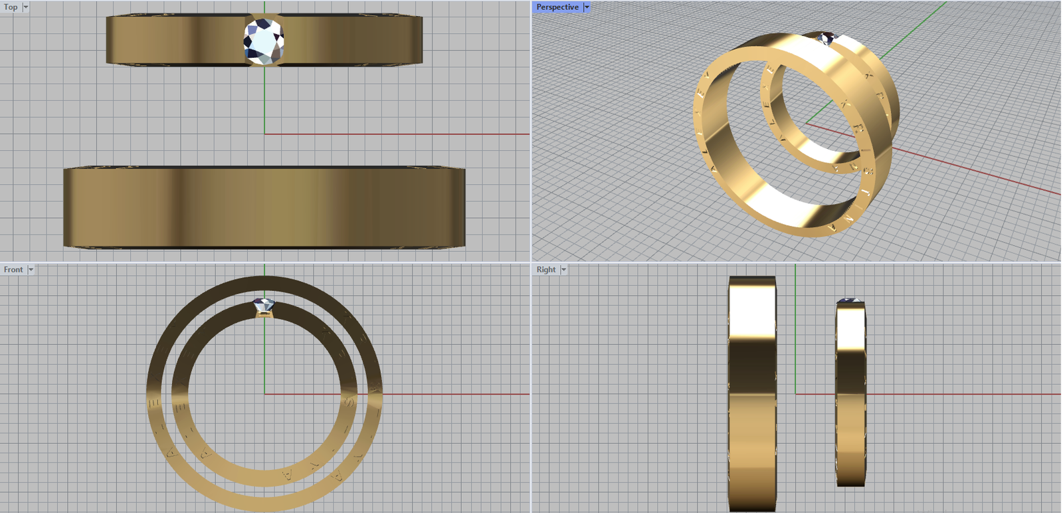This screenshot has width=1063, height=513.
Task: Click the red X-axis line in Top view
Action: [399, 134]
